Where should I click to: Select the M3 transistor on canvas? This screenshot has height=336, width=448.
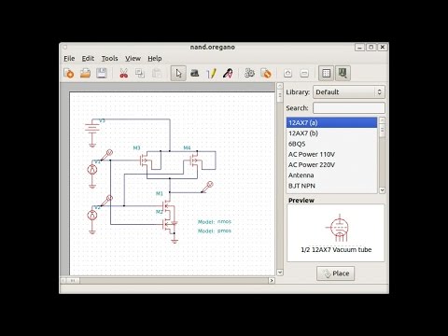point(146,161)
